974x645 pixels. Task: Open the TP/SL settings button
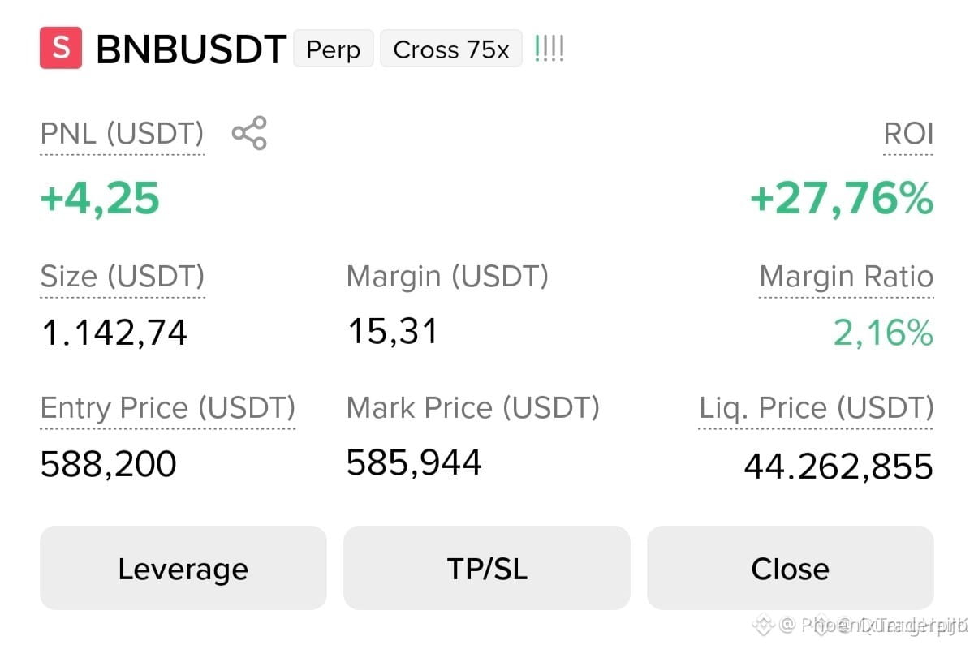point(487,568)
